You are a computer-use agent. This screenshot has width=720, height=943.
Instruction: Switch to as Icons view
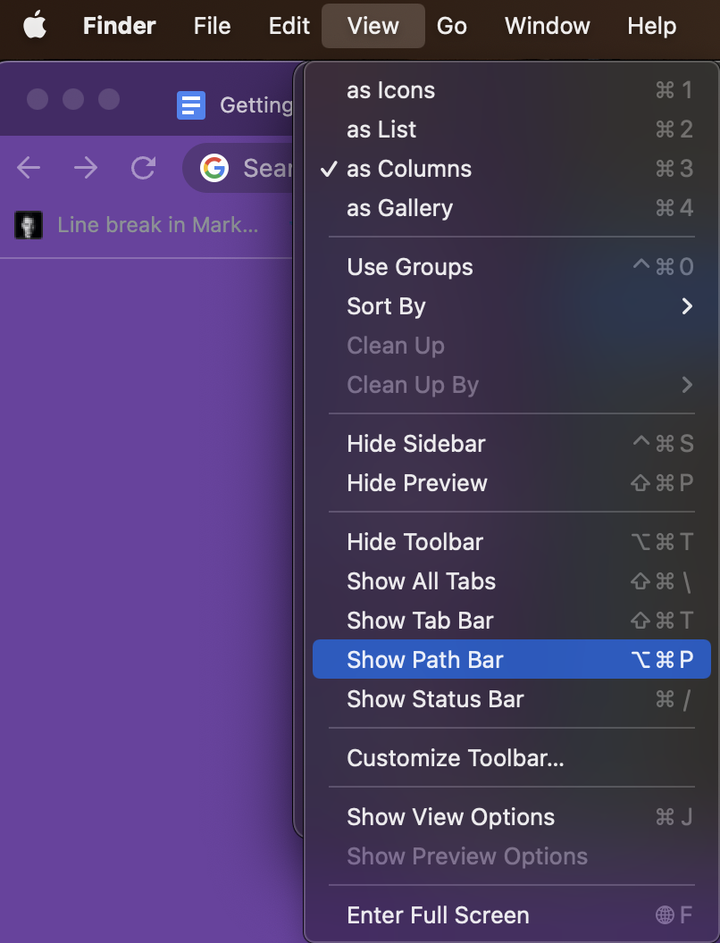tap(390, 90)
